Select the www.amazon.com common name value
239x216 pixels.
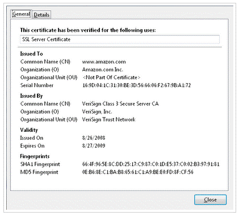point(104,62)
